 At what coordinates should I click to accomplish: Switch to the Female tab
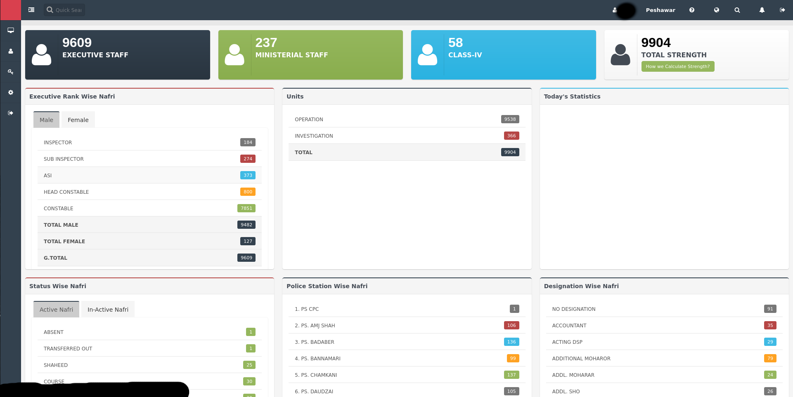(78, 120)
